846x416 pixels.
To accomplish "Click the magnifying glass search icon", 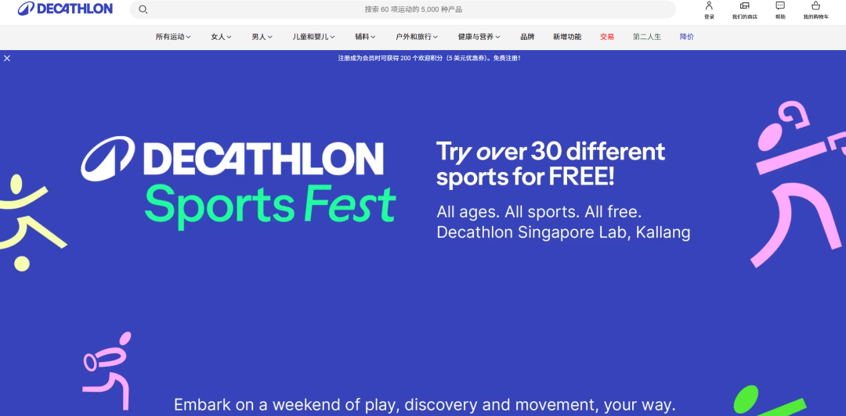I will point(143,9).
